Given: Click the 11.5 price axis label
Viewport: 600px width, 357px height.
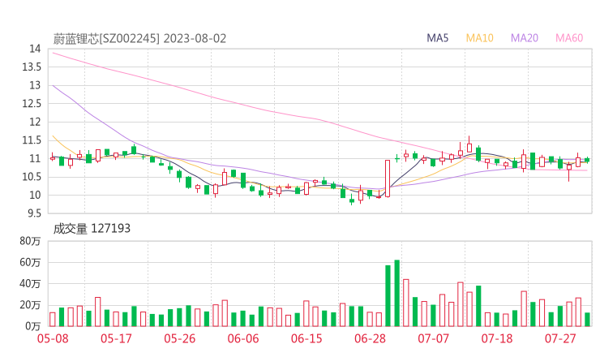Looking at the screenshot, I should click(x=32, y=140).
